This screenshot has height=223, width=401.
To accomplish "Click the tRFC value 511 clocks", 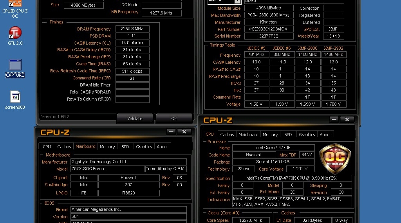I will [x=132, y=71].
